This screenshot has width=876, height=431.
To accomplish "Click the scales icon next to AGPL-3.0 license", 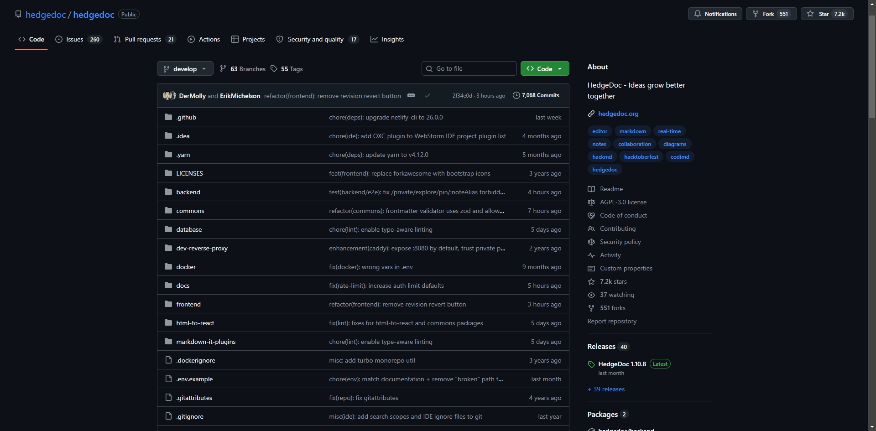I will (591, 203).
